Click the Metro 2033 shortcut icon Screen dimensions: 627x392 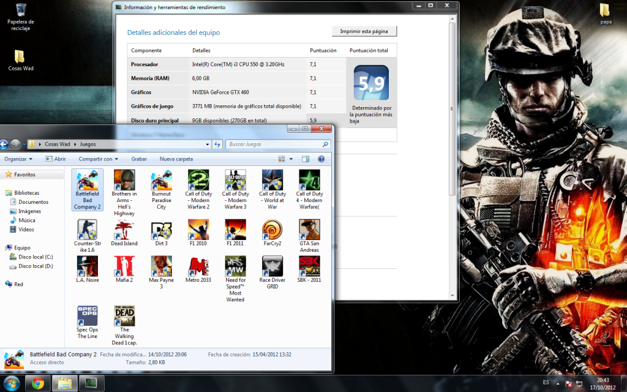point(198,266)
